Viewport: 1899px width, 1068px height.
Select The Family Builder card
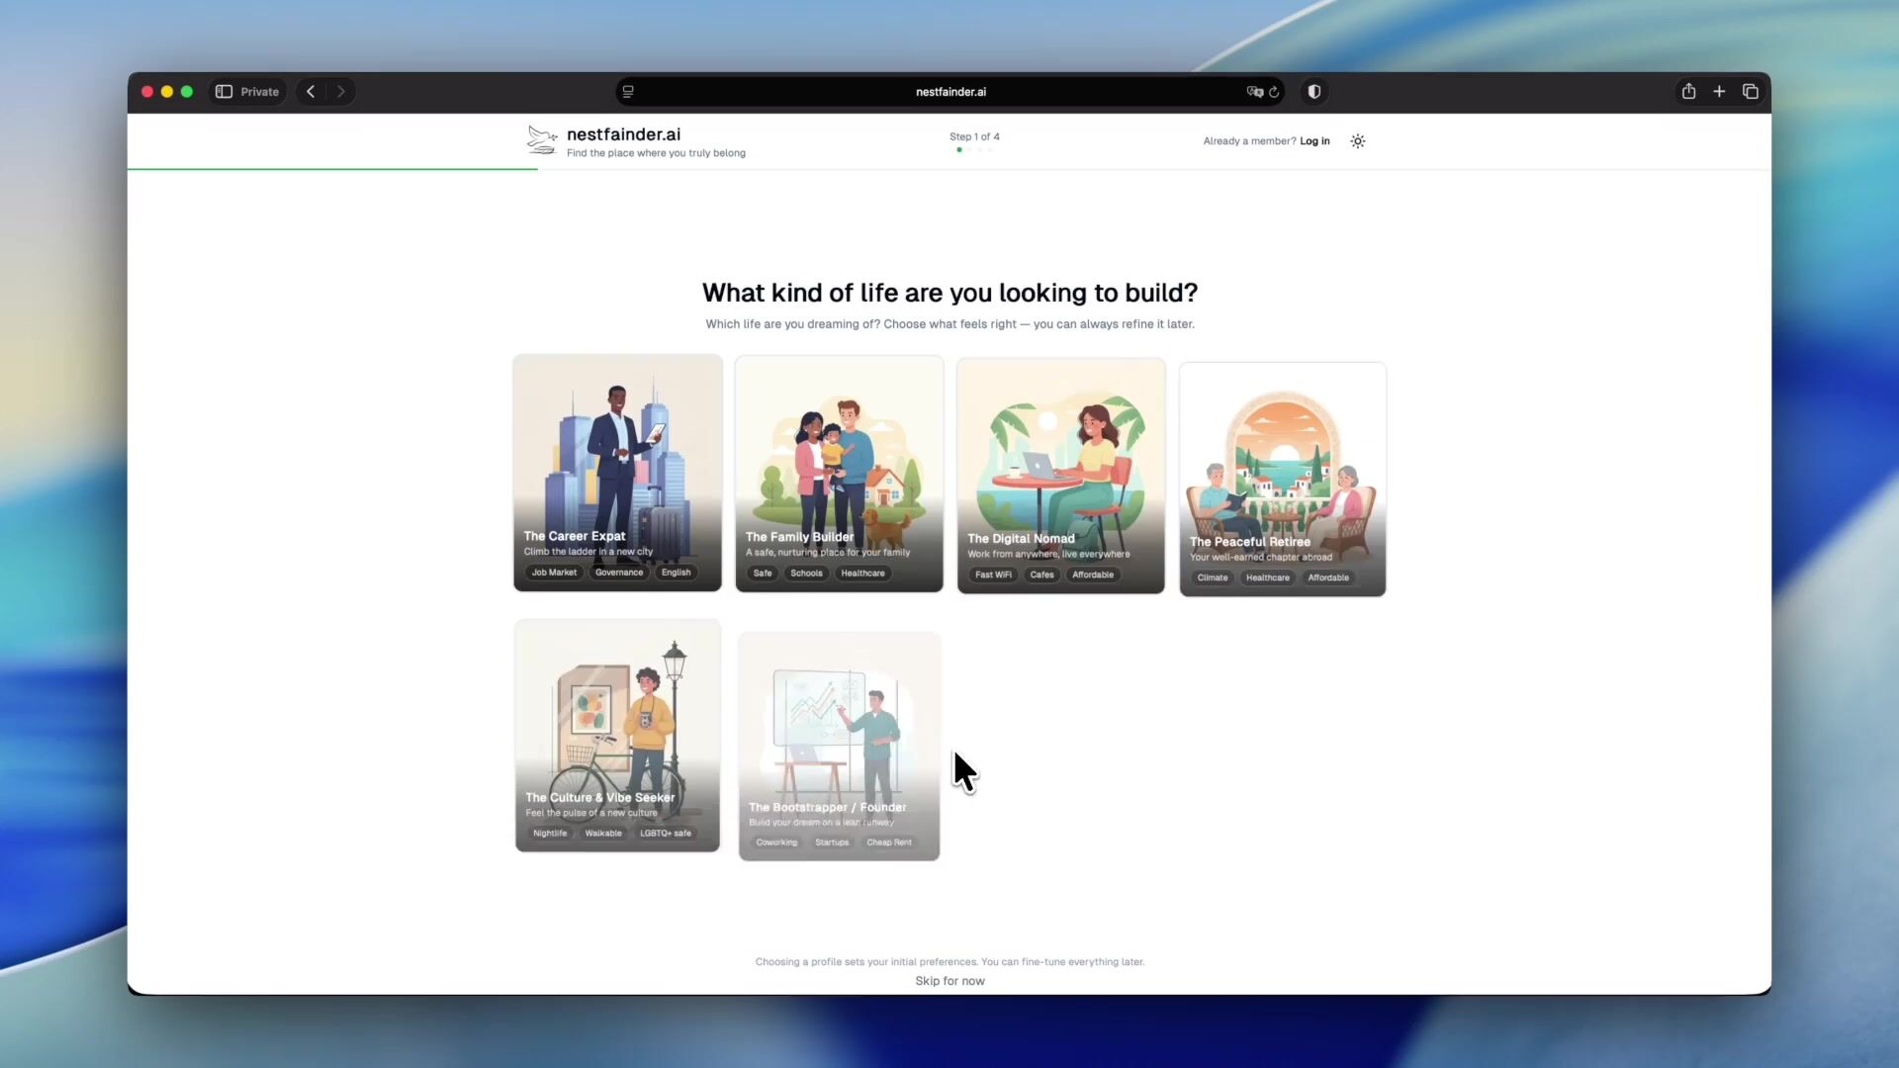tap(839, 474)
